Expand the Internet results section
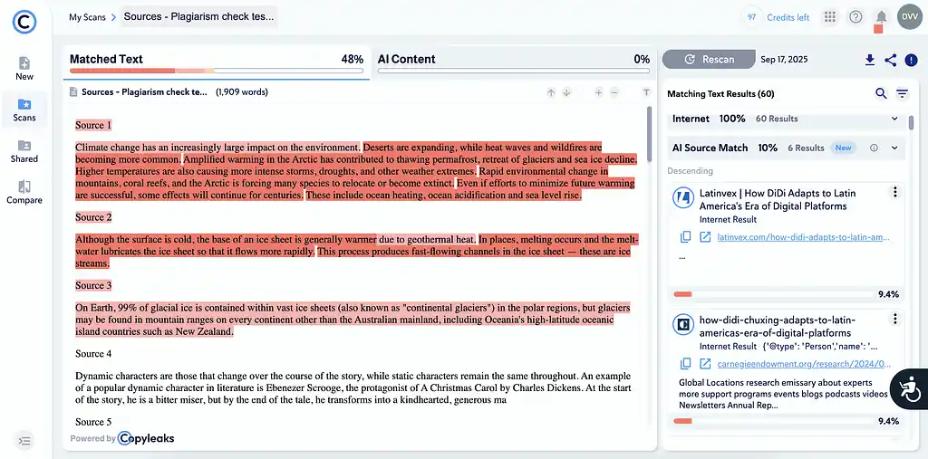 click(x=894, y=119)
